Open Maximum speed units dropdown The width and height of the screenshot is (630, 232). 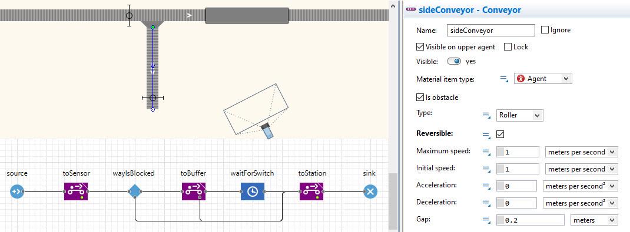(x=581, y=152)
